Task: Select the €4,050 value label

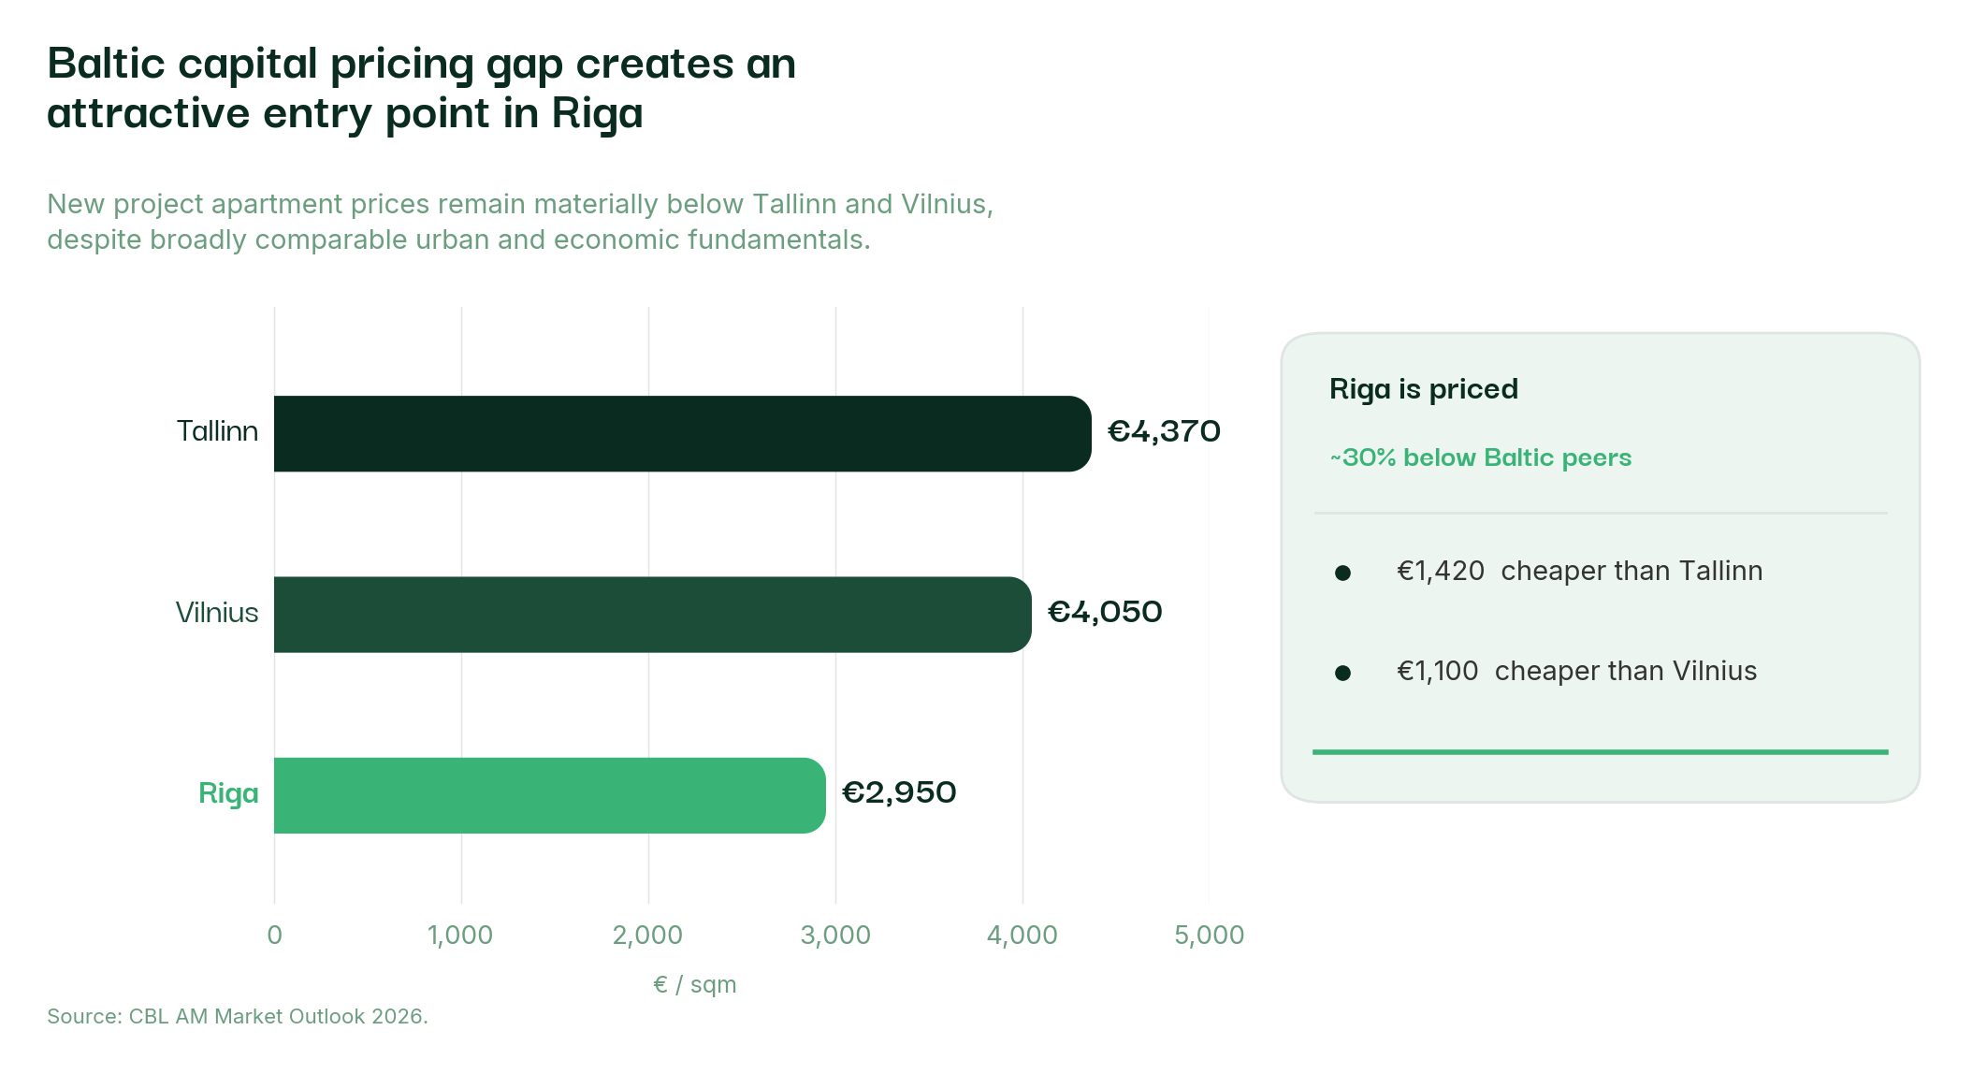Action: pyautogui.click(x=1105, y=612)
